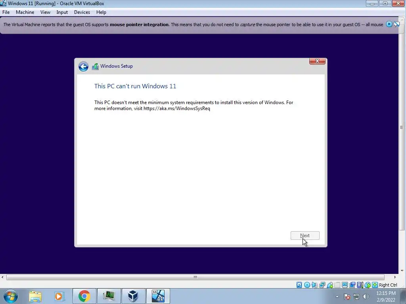Image resolution: width=406 pixels, height=304 pixels.
Task: Click the VirtualBox title bar icon
Action: [x=3, y=3]
